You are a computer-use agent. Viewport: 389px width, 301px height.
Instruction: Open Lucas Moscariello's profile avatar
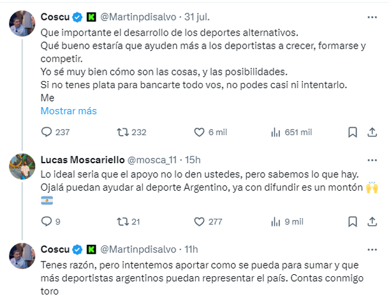pyautogui.click(x=22, y=167)
